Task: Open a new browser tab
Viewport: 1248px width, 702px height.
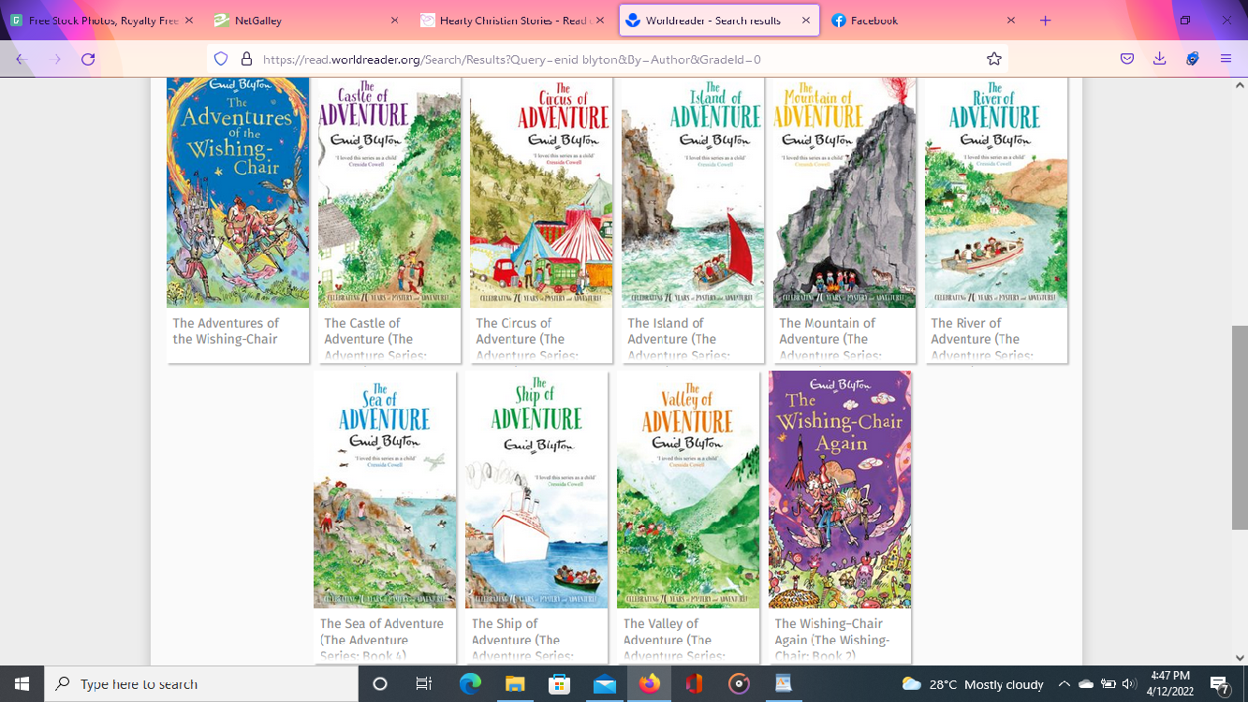Action: [1046, 21]
